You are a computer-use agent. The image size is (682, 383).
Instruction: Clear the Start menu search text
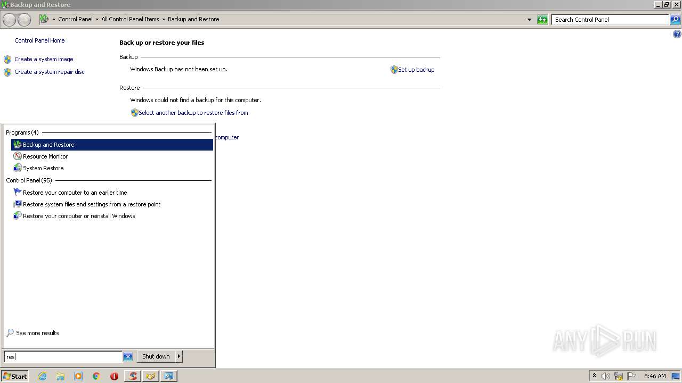(x=128, y=357)
